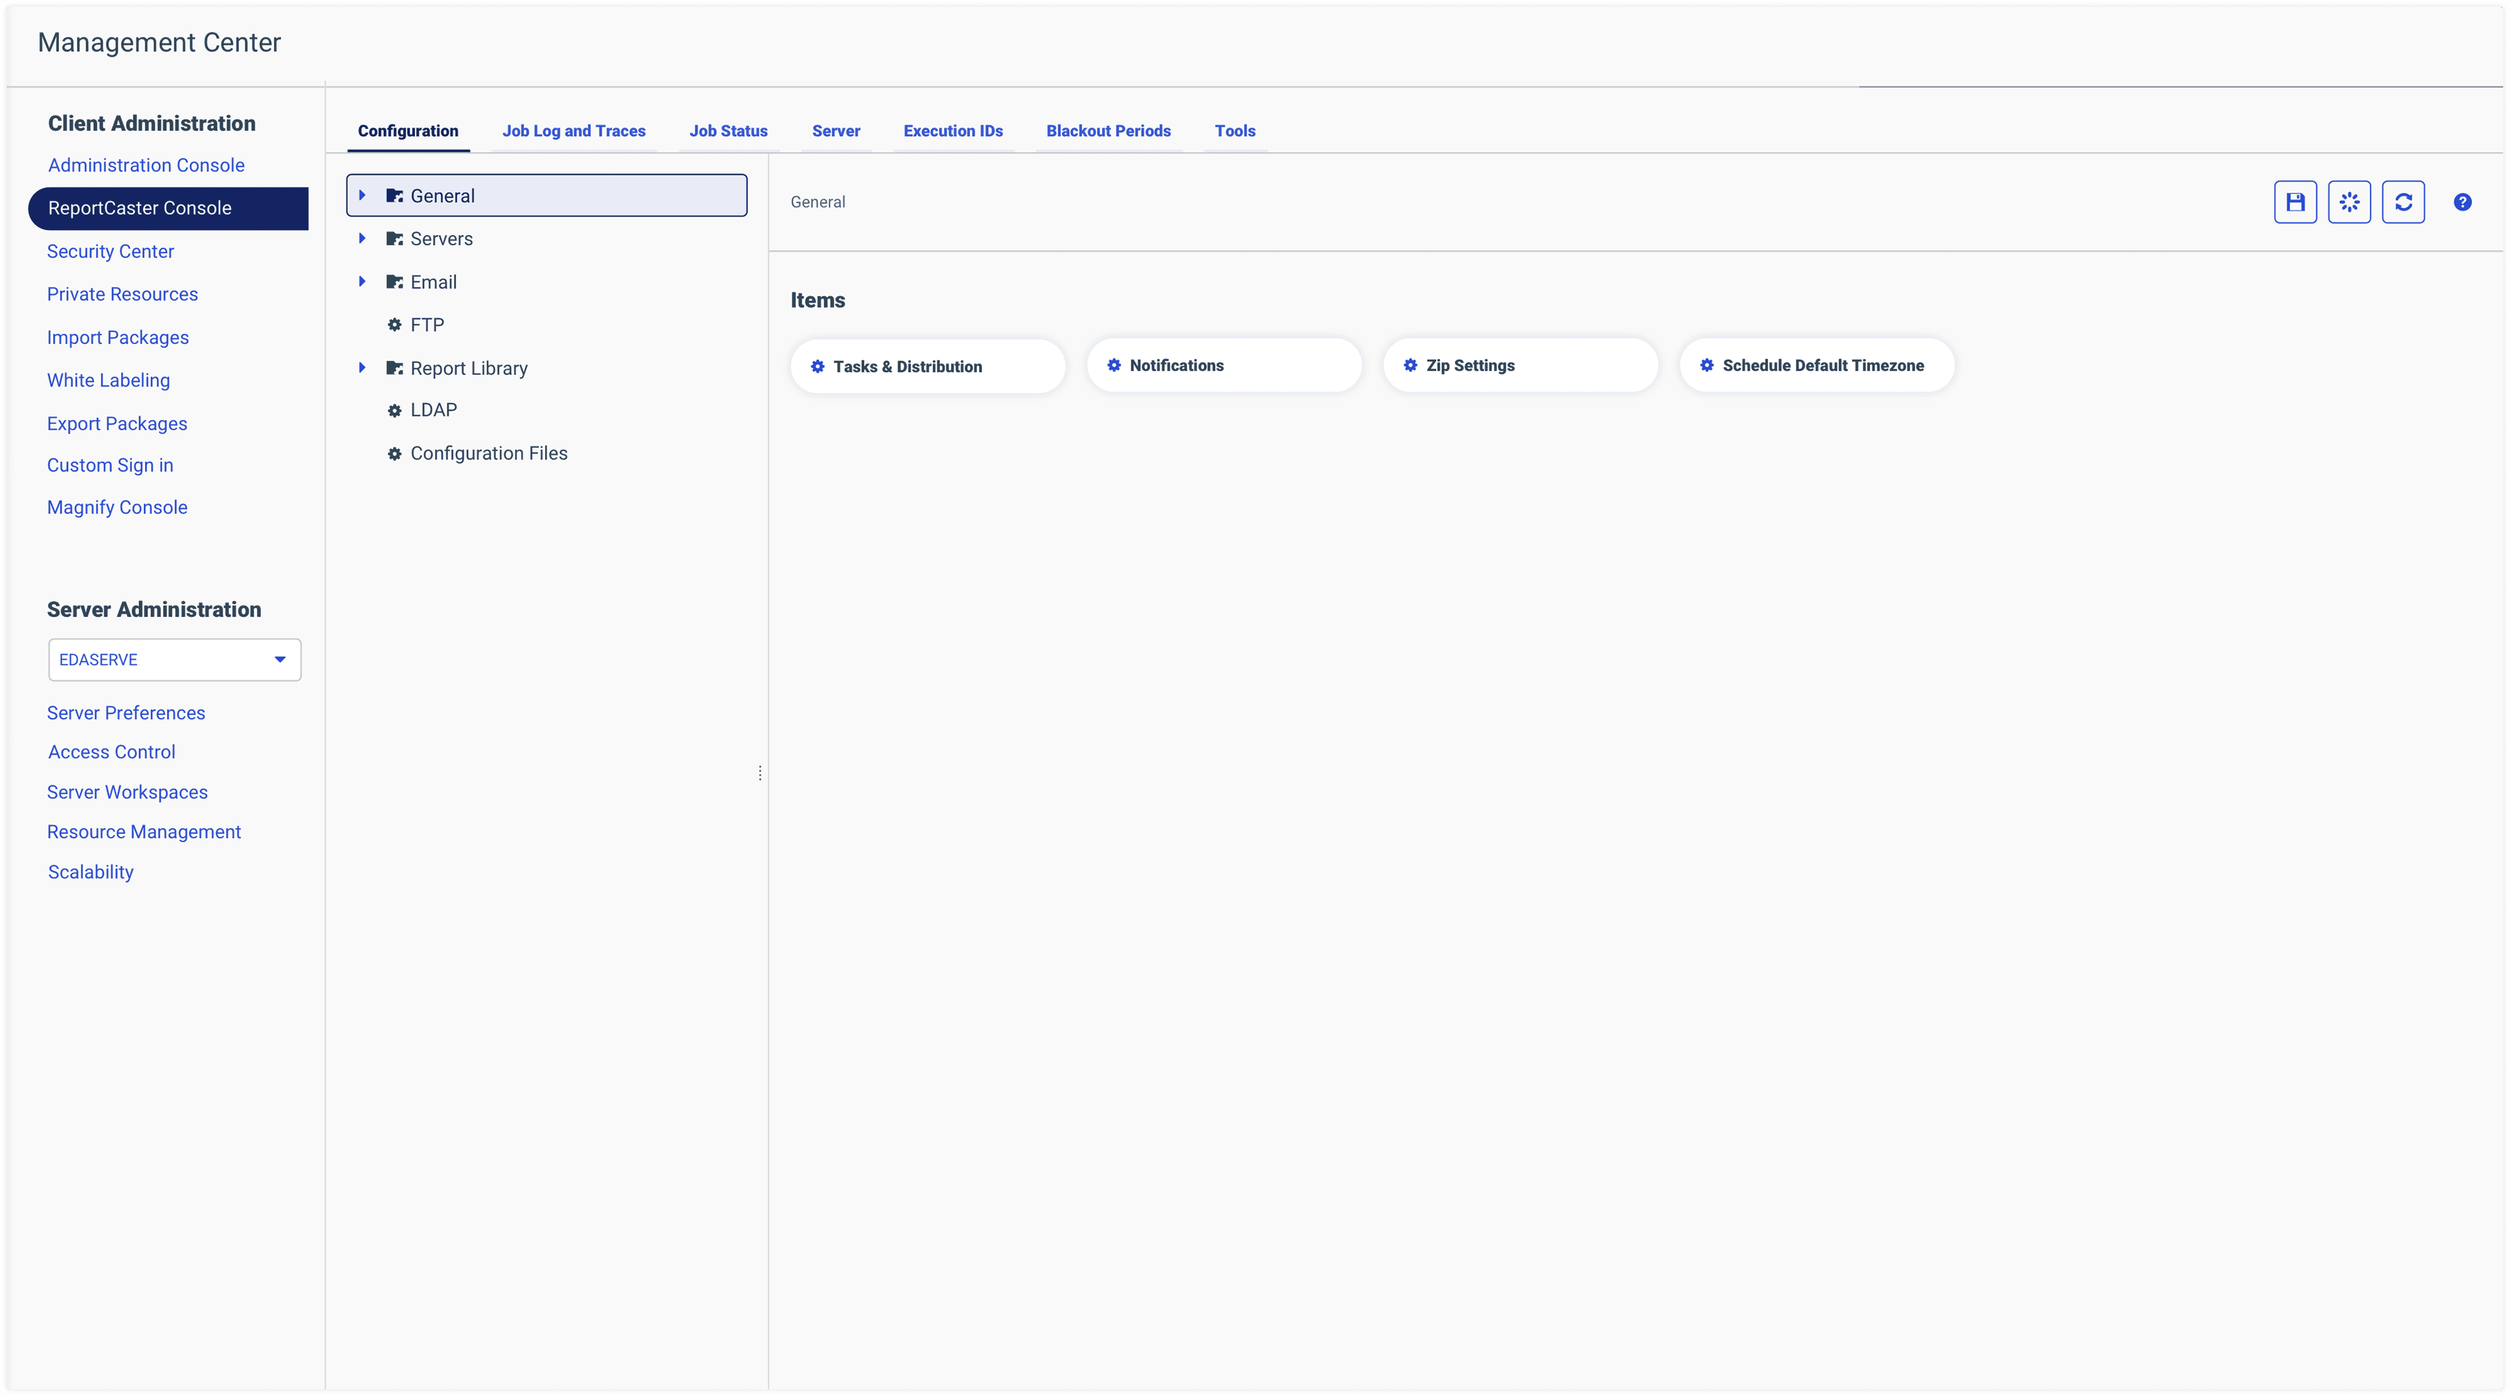Open Schedule Default Timezone item
Screen dimensions: 2510x1396
[x=1816, y=365]
